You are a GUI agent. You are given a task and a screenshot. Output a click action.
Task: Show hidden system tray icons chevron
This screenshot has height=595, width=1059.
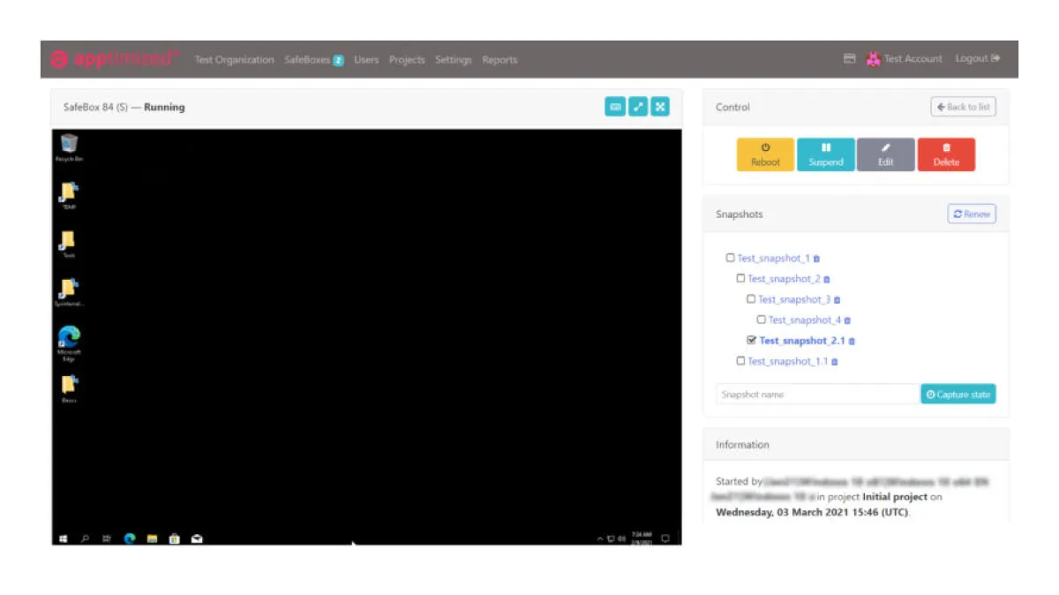(600, 539)
